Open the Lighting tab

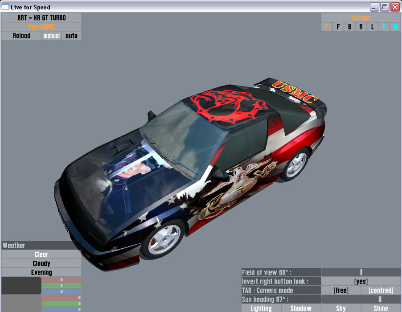(x=261, y=308)
